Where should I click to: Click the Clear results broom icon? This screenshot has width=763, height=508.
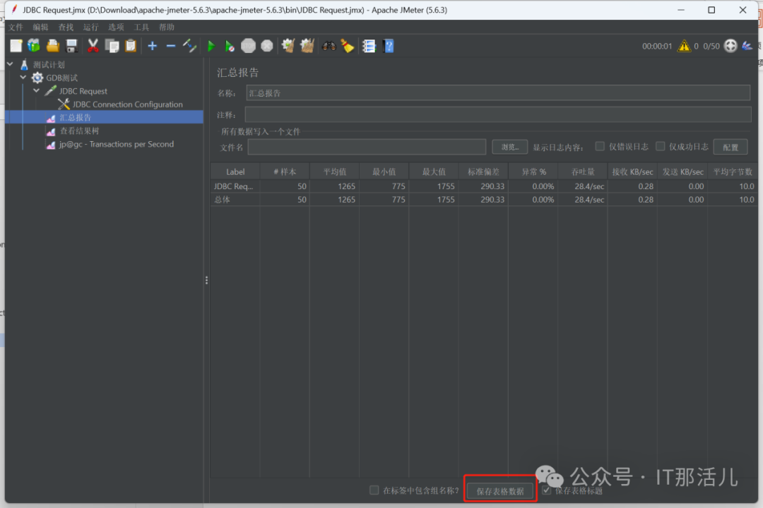288,46
